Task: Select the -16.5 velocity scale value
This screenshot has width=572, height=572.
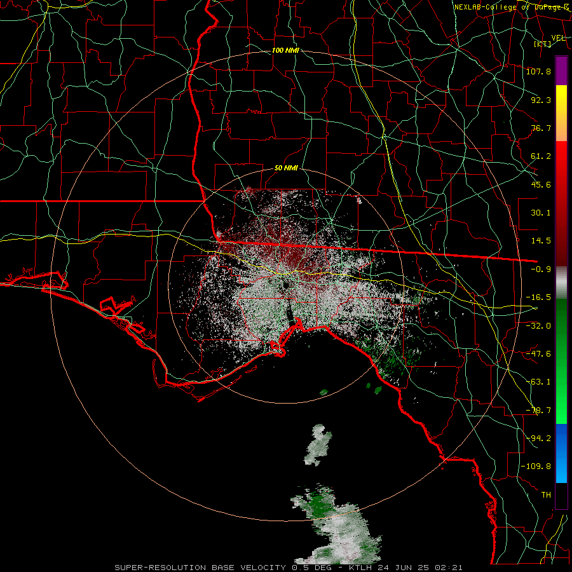Action: click(x=538, y=297)
